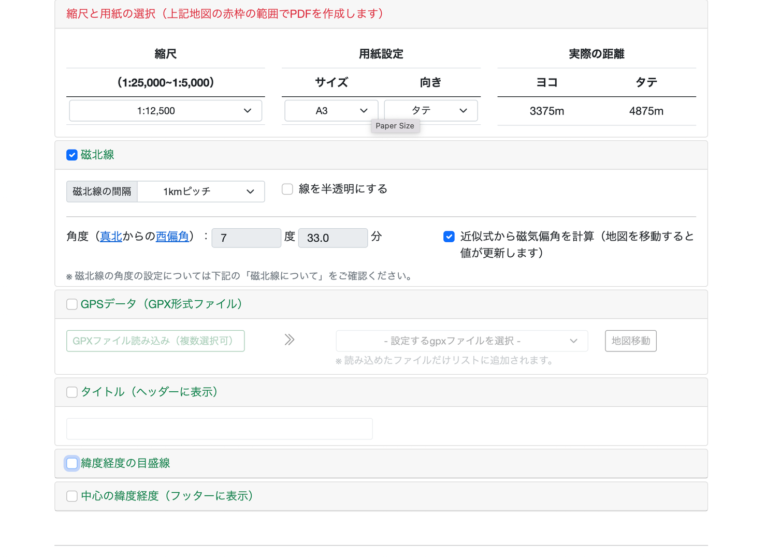
Task: Uncheck the 磁北線 checkbox
Action: (72, 155)
